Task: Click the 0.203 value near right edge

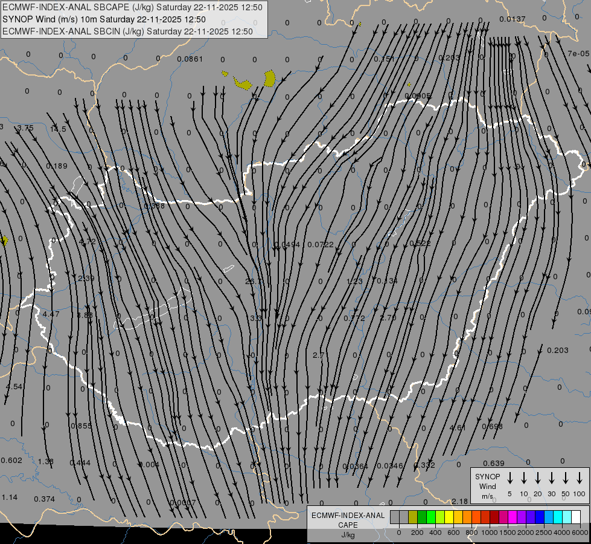Action: pyautogui.click(x=557, y=351)
